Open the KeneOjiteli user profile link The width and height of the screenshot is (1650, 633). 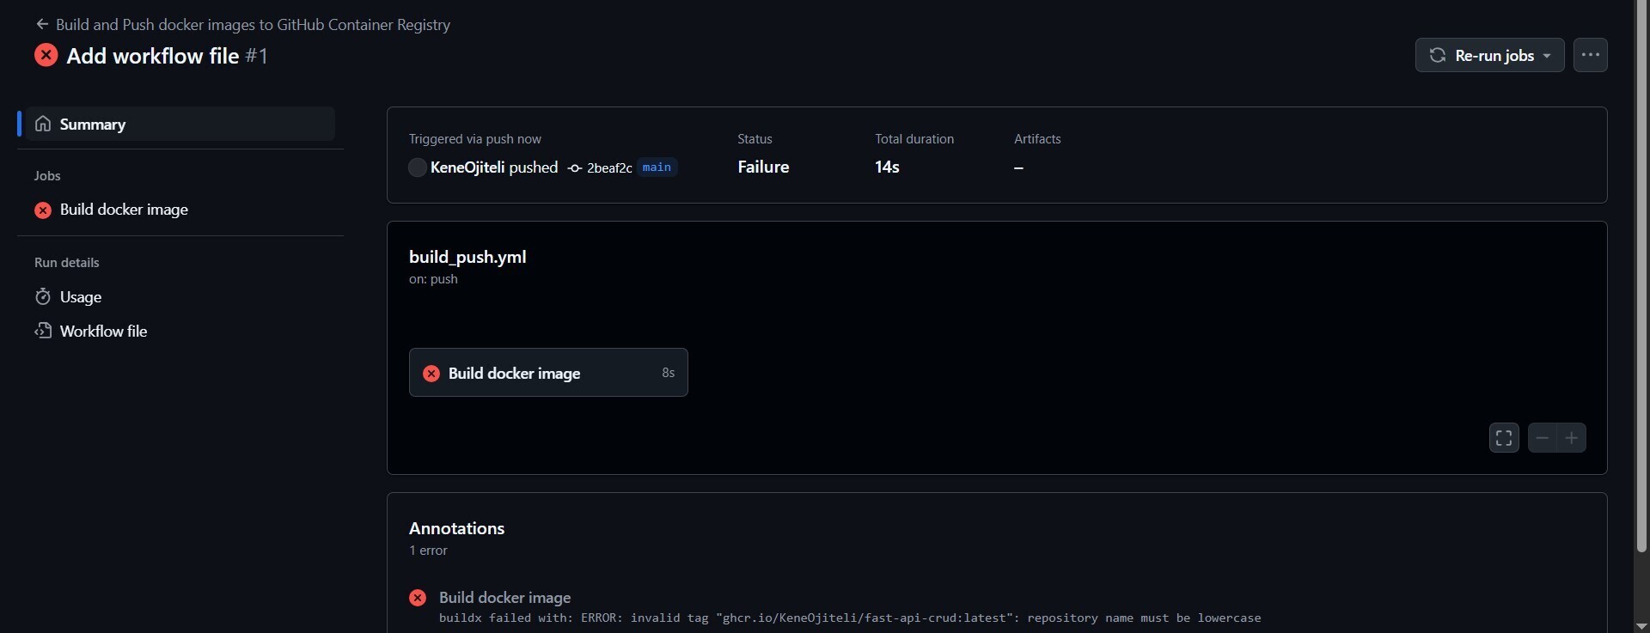pos(467,167)
